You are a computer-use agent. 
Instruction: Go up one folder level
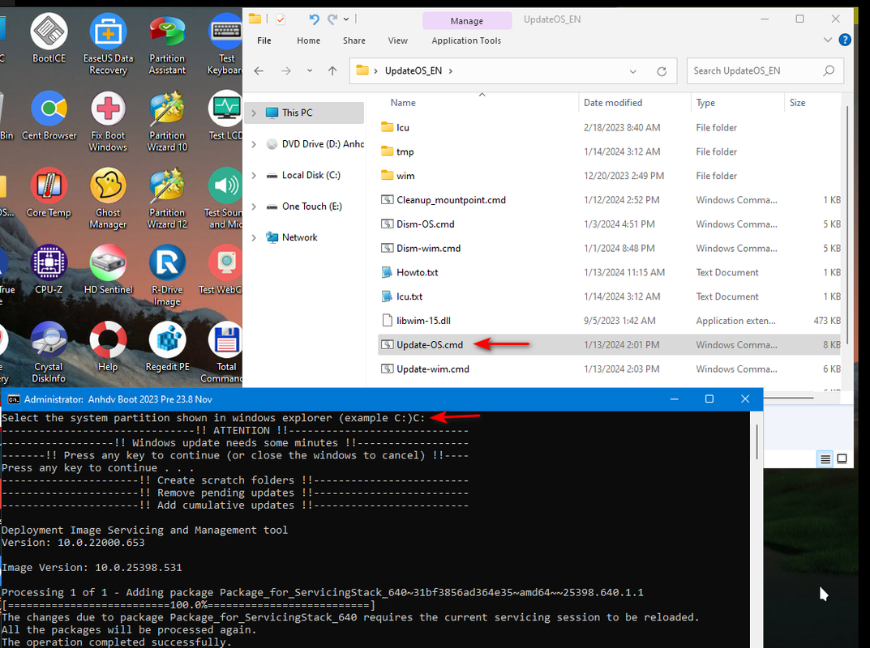click(x=332, y=71)
